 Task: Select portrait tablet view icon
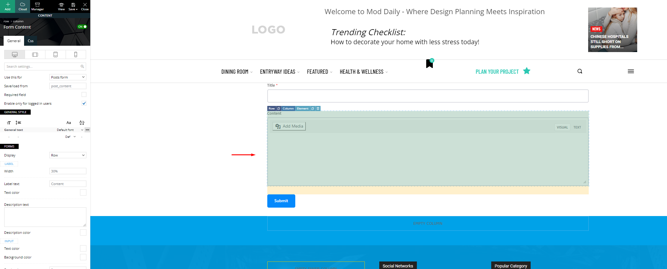[x=55, y=54]
